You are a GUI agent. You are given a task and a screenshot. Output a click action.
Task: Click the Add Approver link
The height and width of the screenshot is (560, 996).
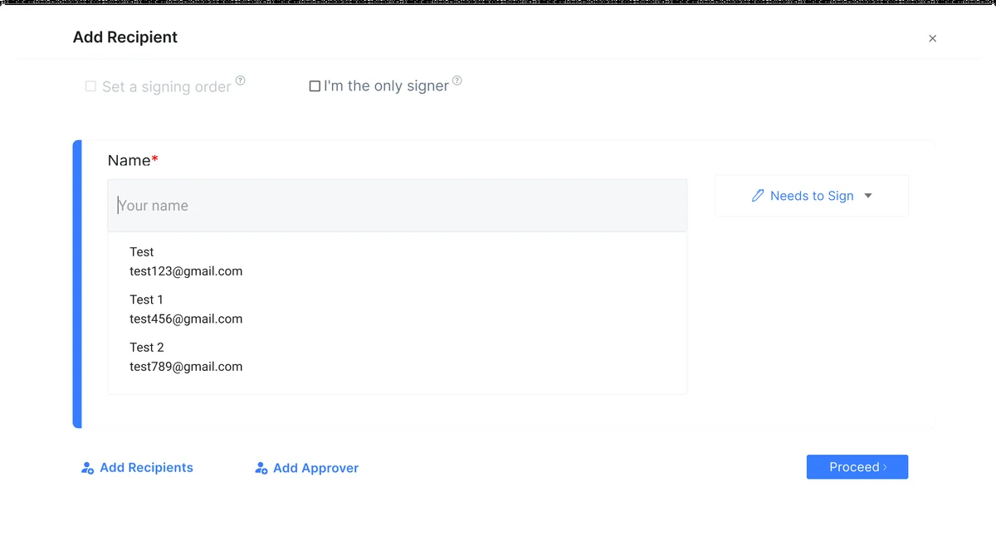[315, 469]
